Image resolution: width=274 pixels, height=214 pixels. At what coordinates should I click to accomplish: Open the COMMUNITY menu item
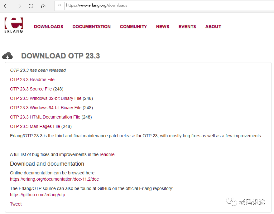133,27
